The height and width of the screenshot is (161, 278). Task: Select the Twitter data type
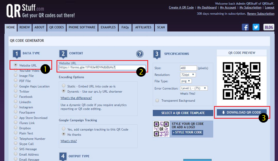[15, 91]
